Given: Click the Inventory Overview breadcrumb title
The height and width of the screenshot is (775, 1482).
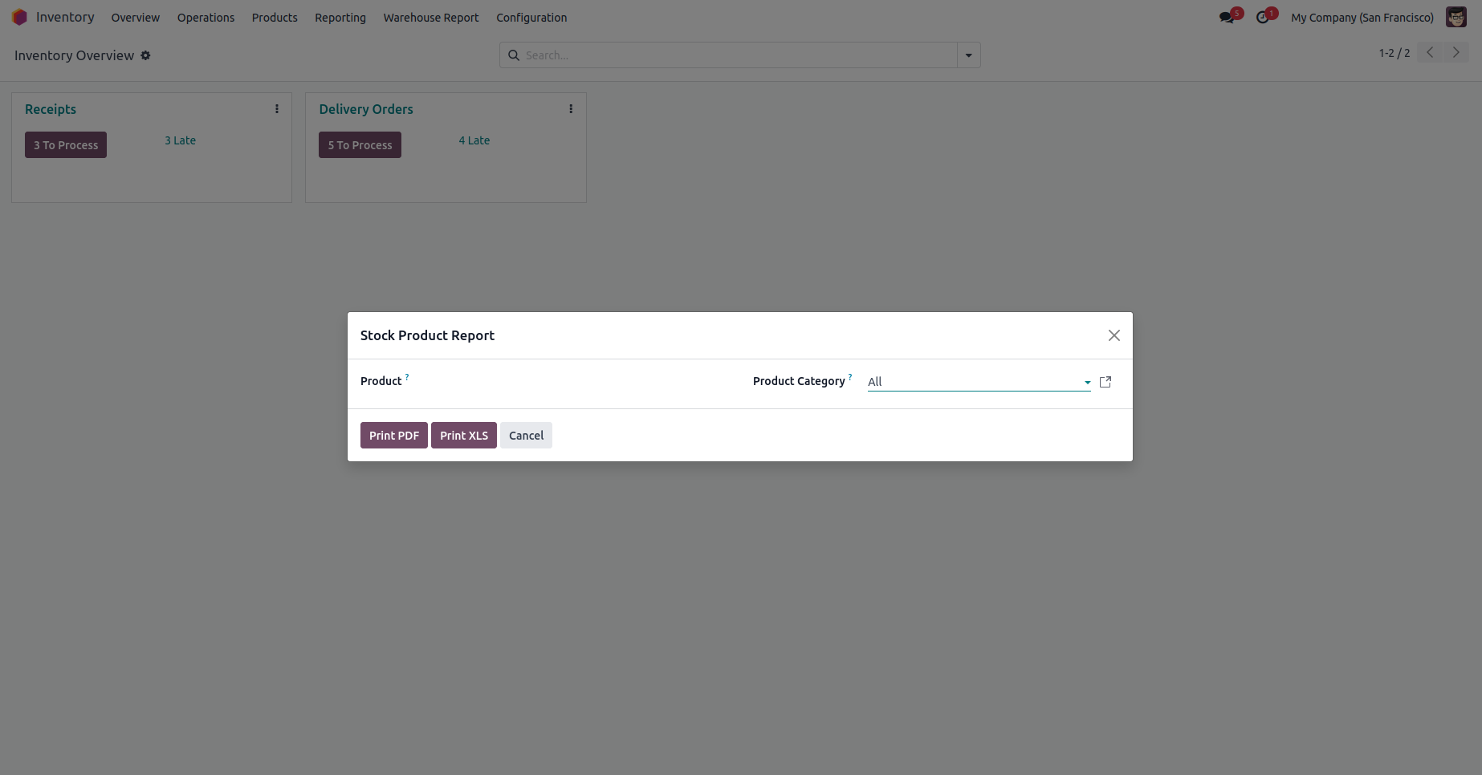Looking at the screenshot, I should click(74, 55).
